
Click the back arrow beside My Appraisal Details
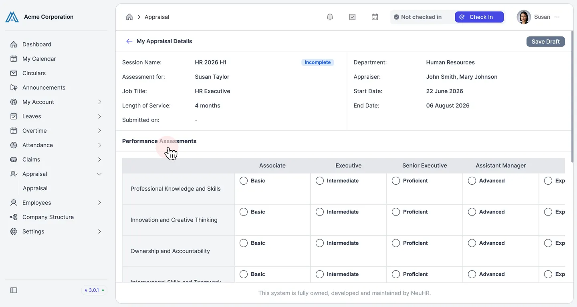(129, 41)
